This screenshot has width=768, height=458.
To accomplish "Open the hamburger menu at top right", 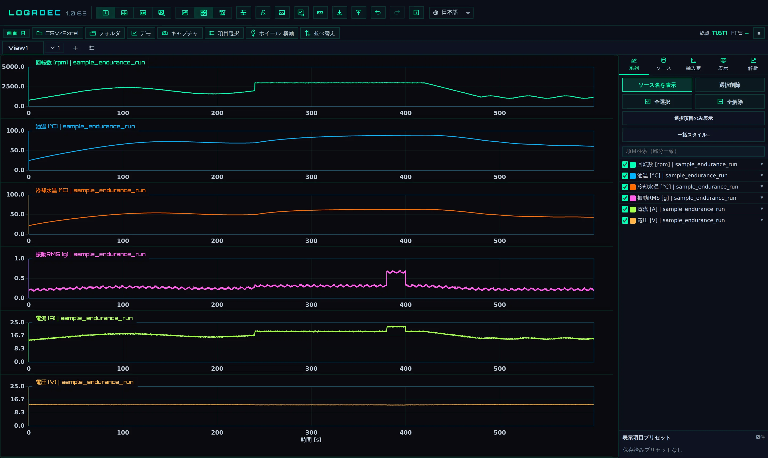I will [x=759, y=33].
